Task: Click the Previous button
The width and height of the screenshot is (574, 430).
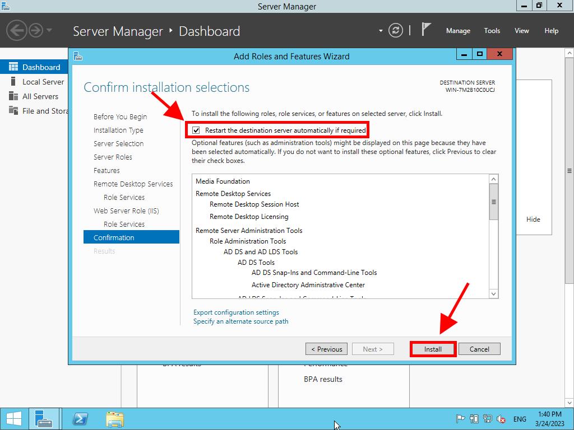Action: click(x=327, y=349)
